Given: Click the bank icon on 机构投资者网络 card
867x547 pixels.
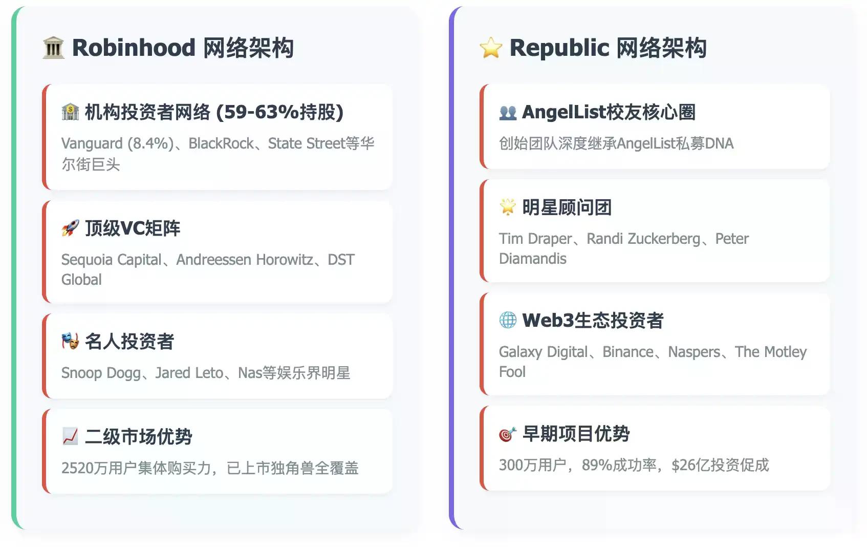Looking at the screenshot, I should coord(71,111).
